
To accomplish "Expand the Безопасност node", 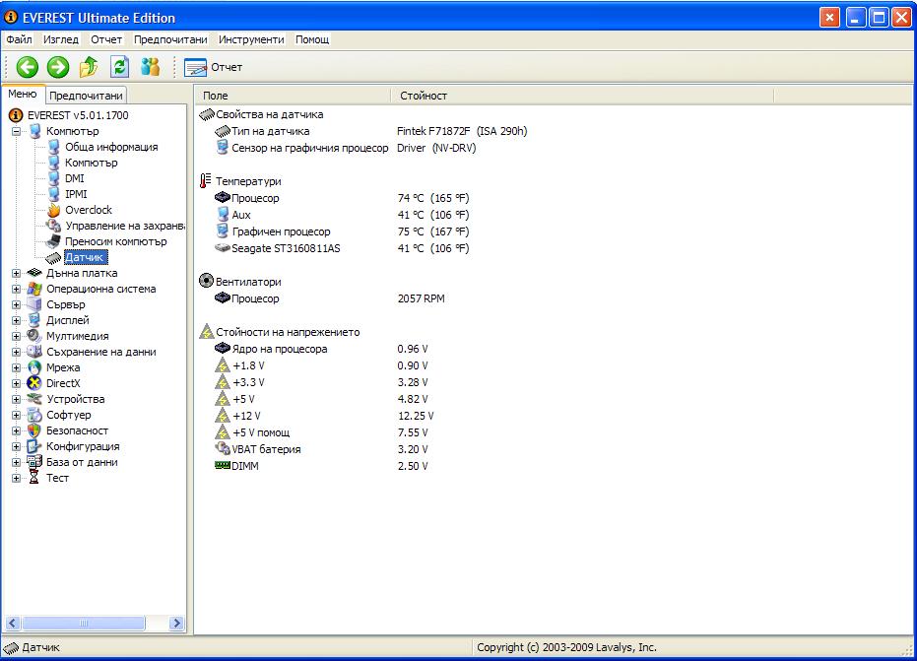I will (x=17, y=431).
